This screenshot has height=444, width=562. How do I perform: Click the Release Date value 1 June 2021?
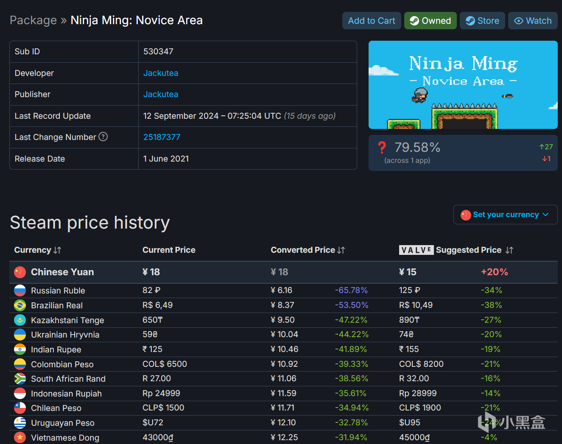166,159
